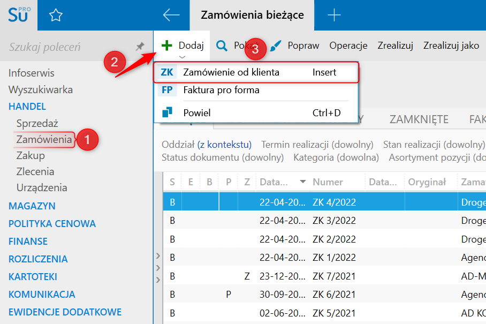Image resolution: width=486 pixels, height=324 pixels.
Task: Click the brush Popraw icon
Action: (276, 46)
